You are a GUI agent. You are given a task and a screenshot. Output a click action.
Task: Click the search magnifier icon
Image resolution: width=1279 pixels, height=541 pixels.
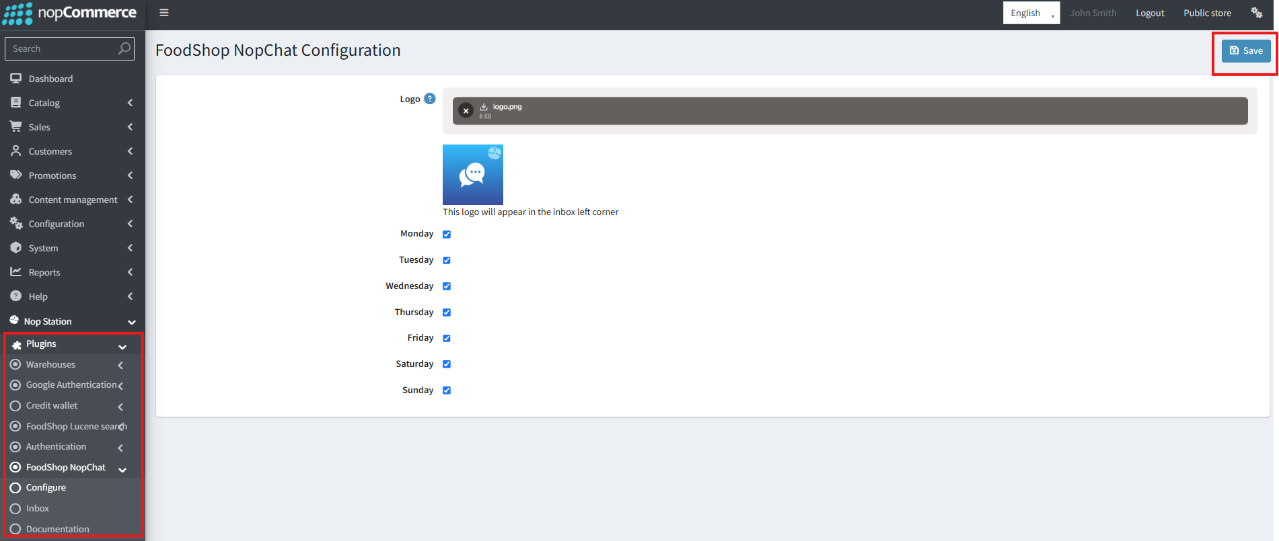coord(124,48)
